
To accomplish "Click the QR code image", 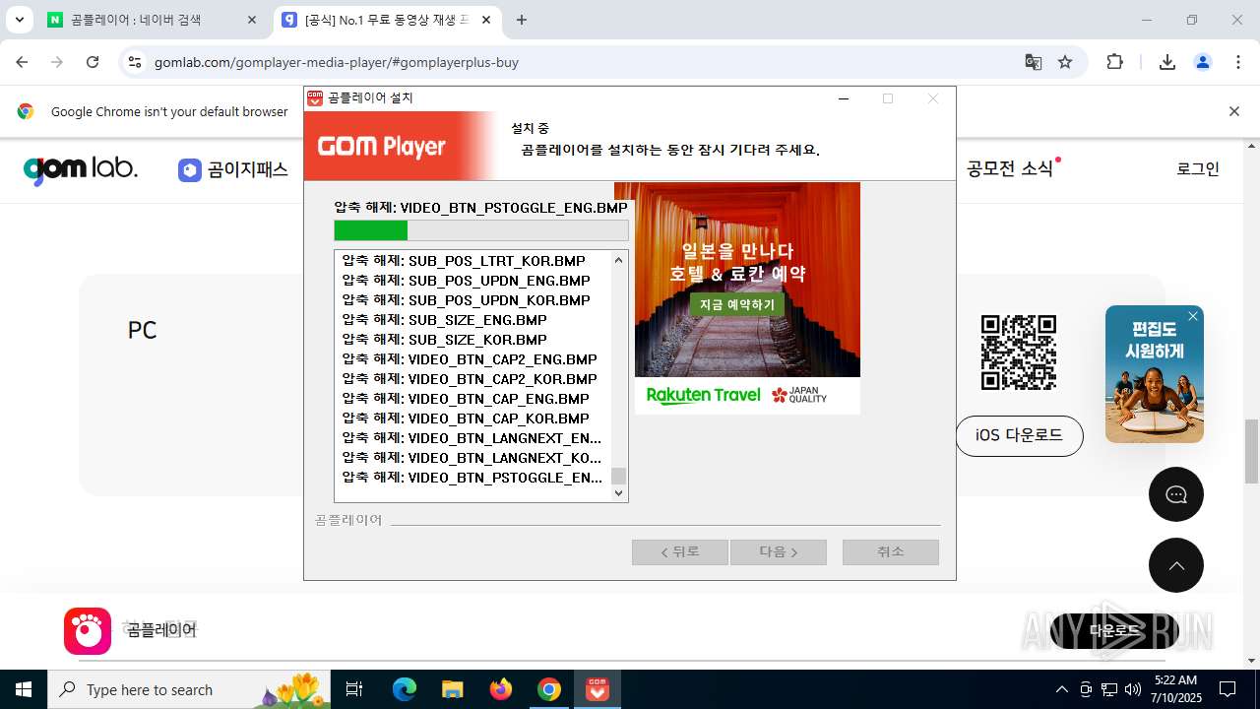I will click(1019, 353).
